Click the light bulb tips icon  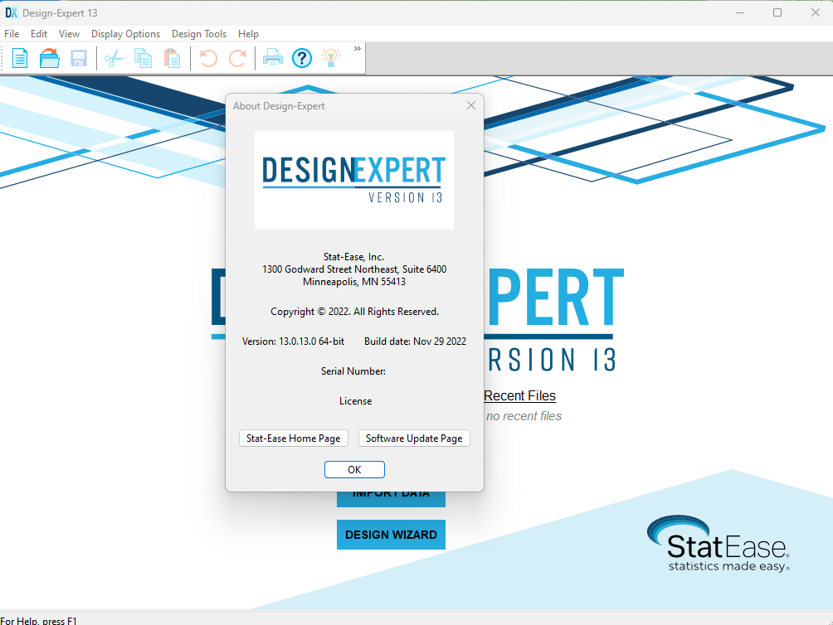[x=331, y=58]
